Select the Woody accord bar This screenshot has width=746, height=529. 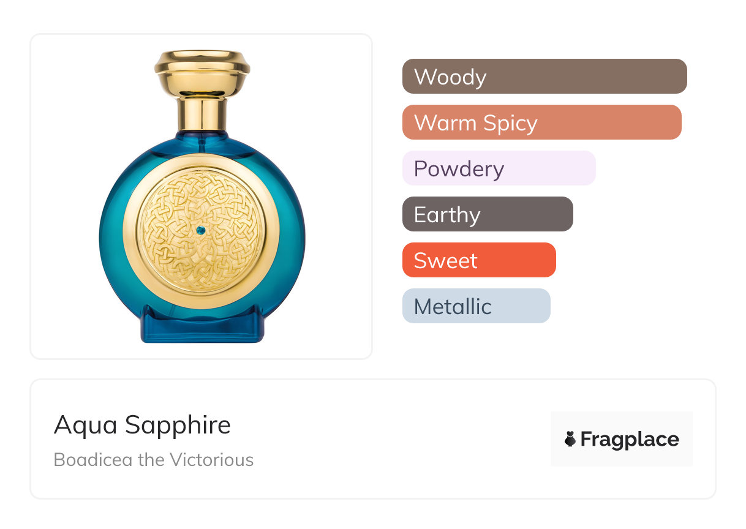[x=544, y=77]
